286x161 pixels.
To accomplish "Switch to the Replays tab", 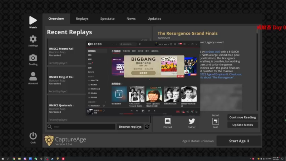I will 82,19.
